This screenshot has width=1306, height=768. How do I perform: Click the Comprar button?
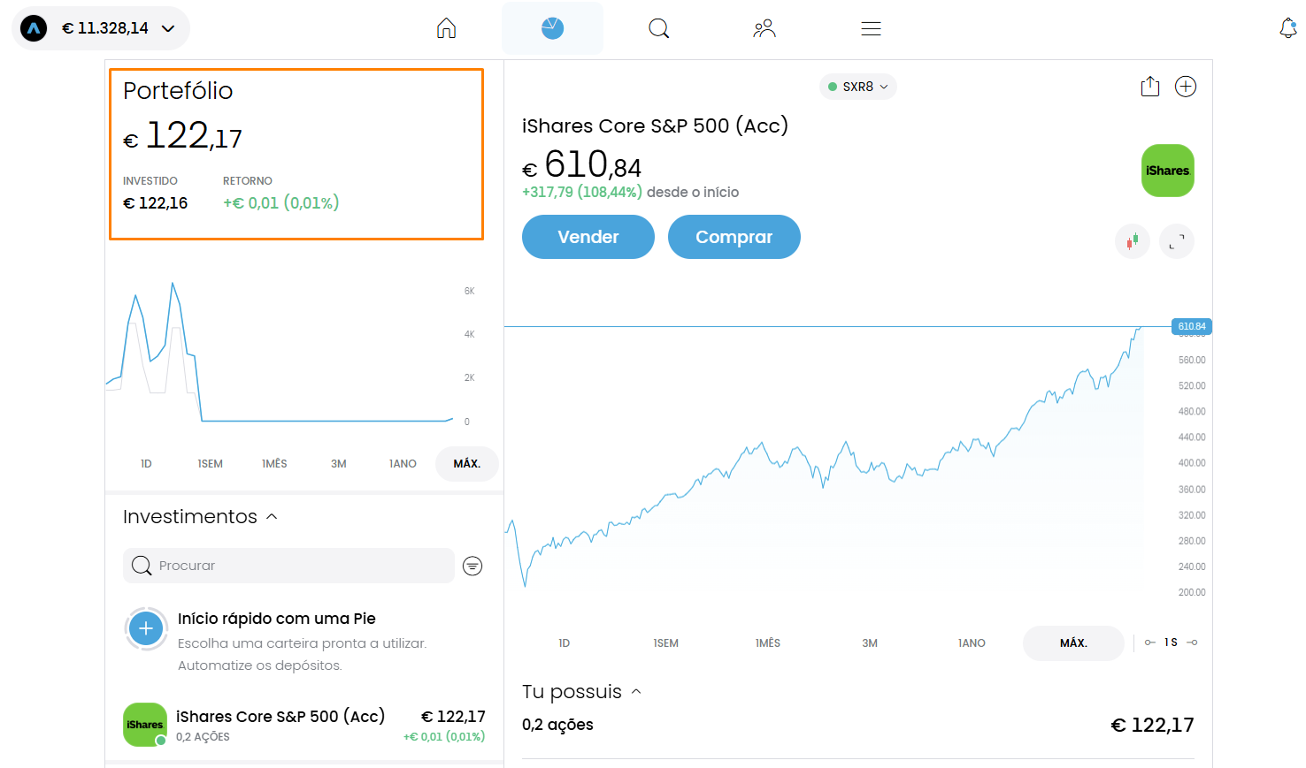(x=734, y=237)
